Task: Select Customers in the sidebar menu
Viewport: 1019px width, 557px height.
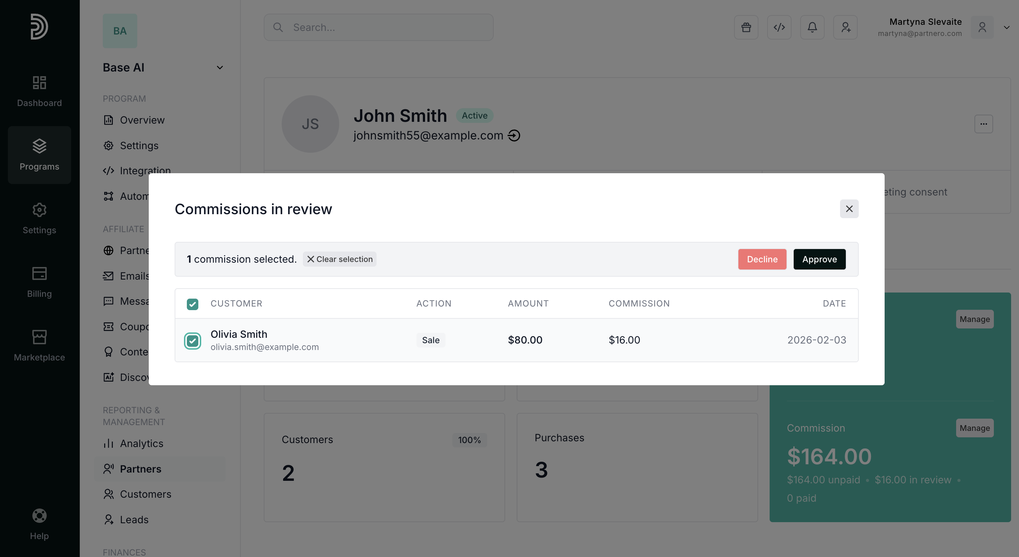Action: 145,494
